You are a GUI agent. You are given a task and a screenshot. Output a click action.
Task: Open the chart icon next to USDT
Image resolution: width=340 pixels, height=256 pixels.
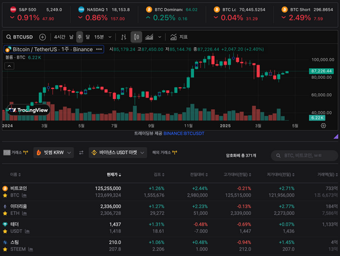pyautogui.click(x=27, y=231)
